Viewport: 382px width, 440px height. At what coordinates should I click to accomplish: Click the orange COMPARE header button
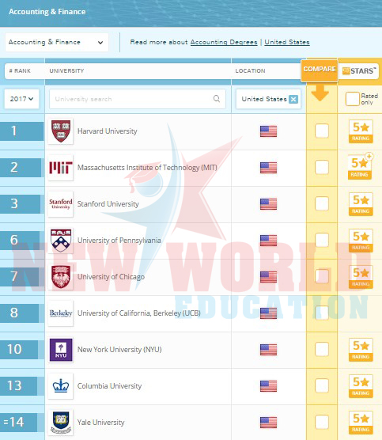point(320,70)
